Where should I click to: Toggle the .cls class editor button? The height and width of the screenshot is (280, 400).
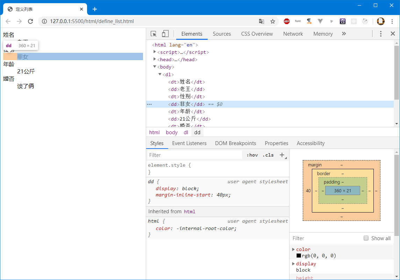(268, 155)
